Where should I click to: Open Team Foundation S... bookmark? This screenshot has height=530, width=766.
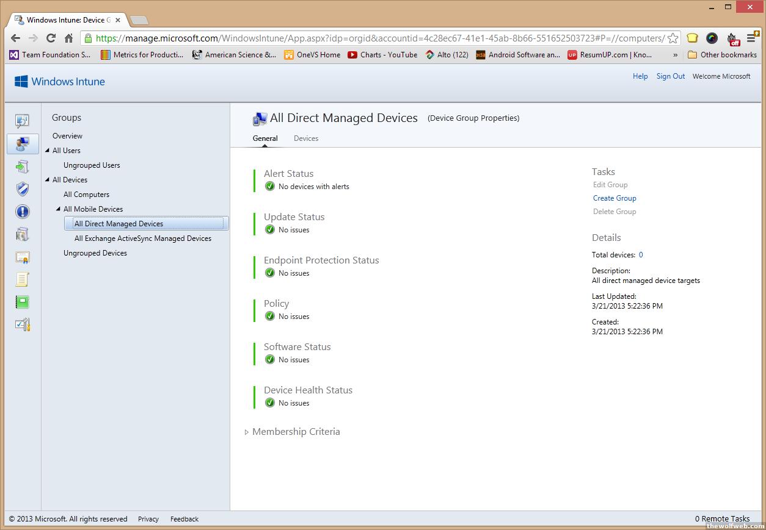[x=50, y=54]
